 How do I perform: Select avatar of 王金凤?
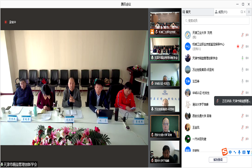(188, 128)
